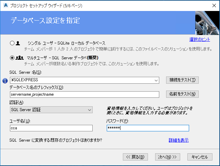
Task: Click the パスワード(P): label
Action: (117, 121)
